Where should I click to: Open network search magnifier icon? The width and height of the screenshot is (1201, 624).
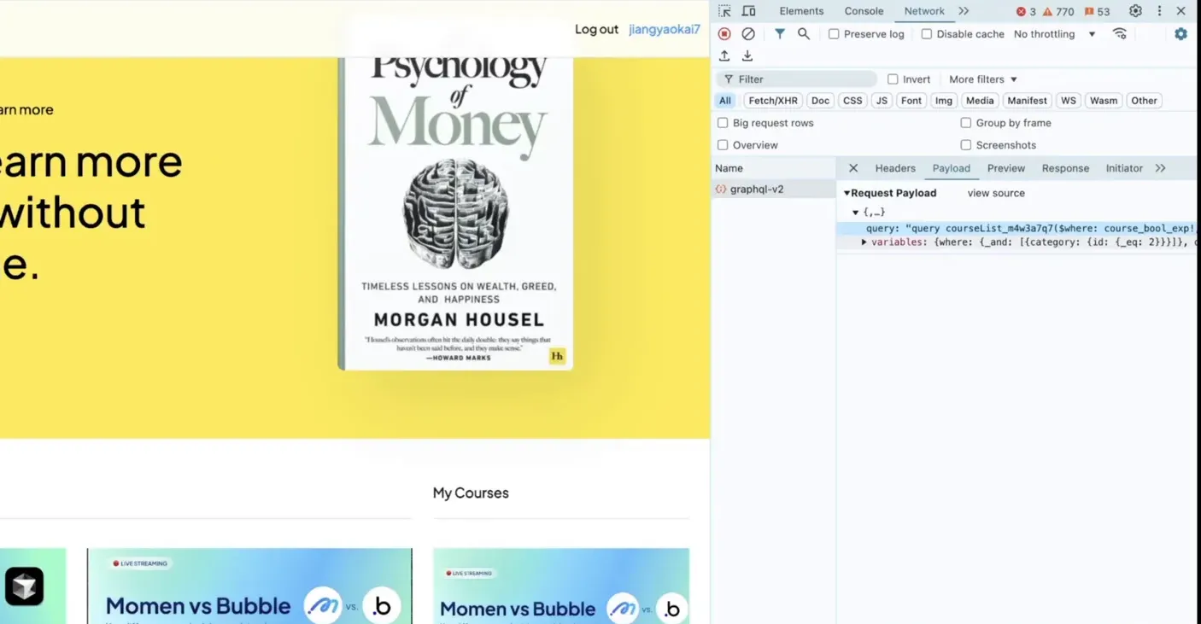[x=804, y=34]
